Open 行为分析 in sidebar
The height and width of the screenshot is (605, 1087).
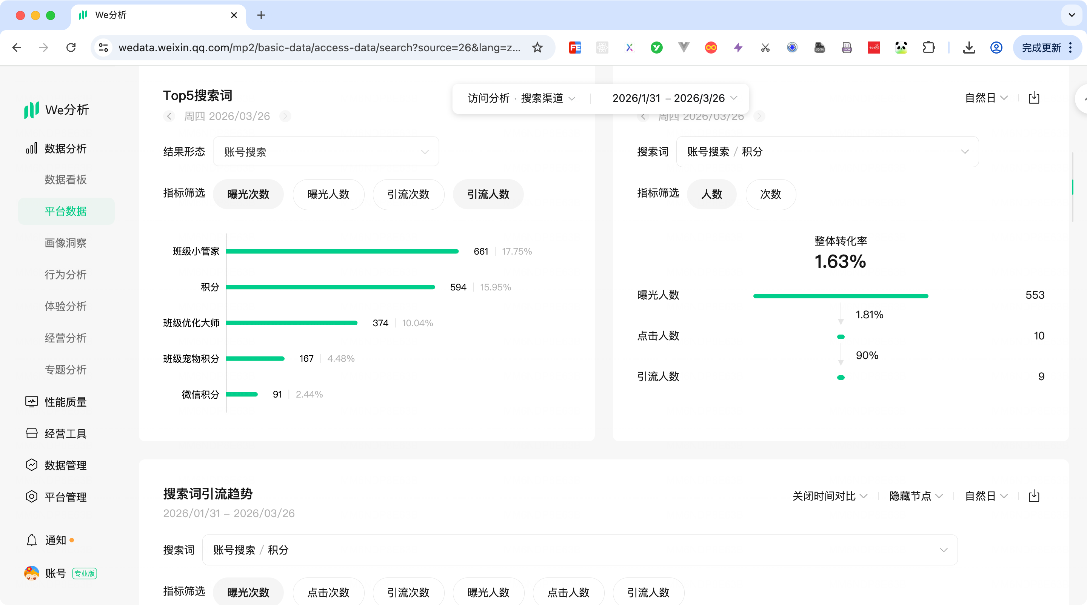65,275
